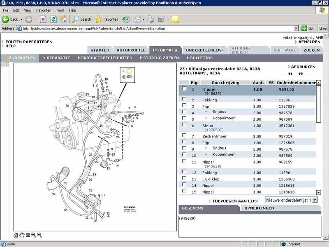The height and width of the screenshot is (247, 329).
Task: Tick the checkbox for Fig. 1 Nippel
Action: tap(184, 89)
